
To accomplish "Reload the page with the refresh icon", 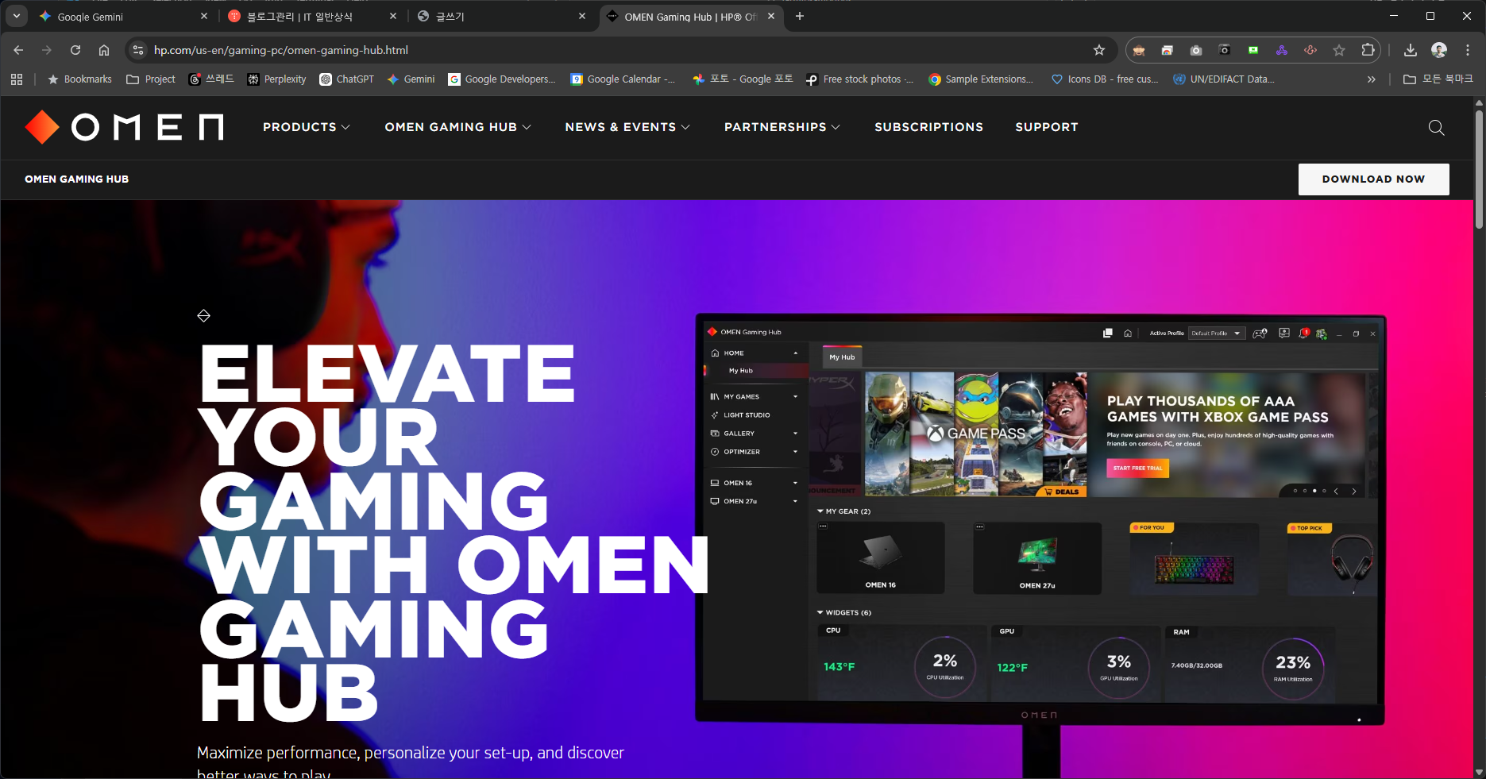I will pos(75,50).
